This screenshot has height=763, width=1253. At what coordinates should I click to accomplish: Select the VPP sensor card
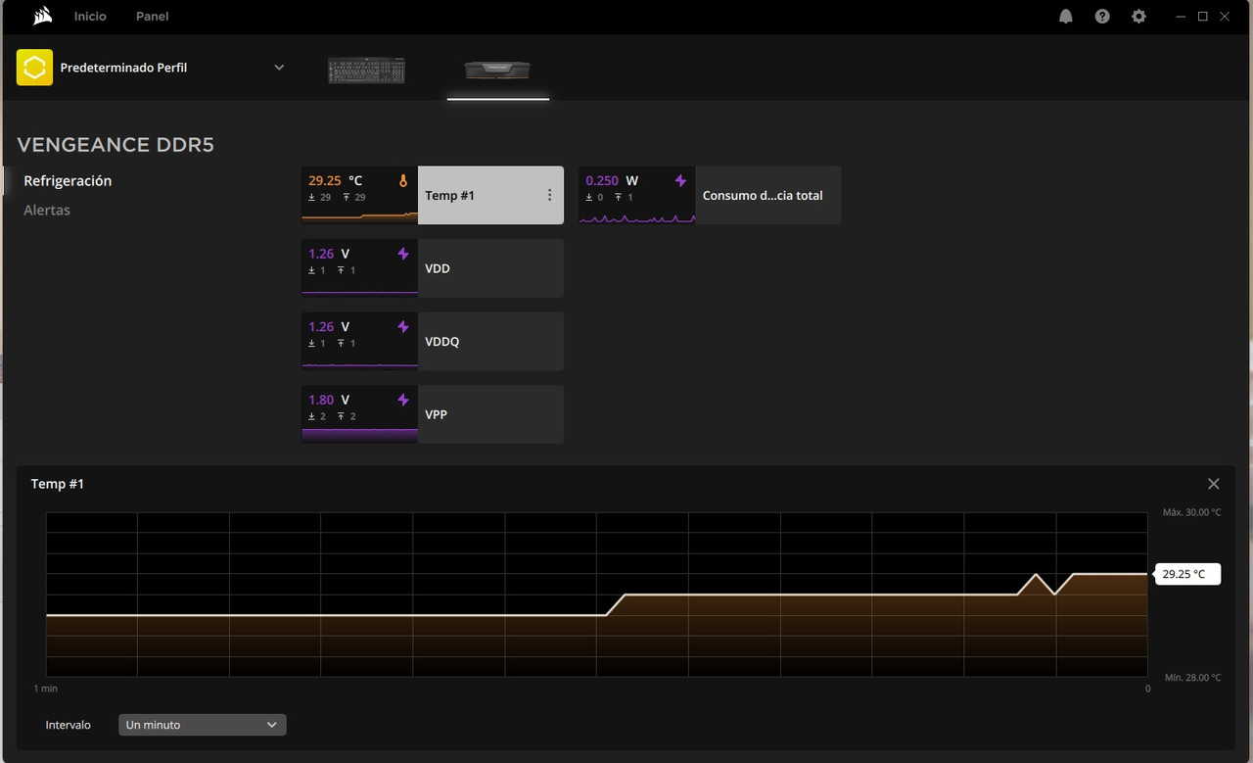click(x=433, y=414)
